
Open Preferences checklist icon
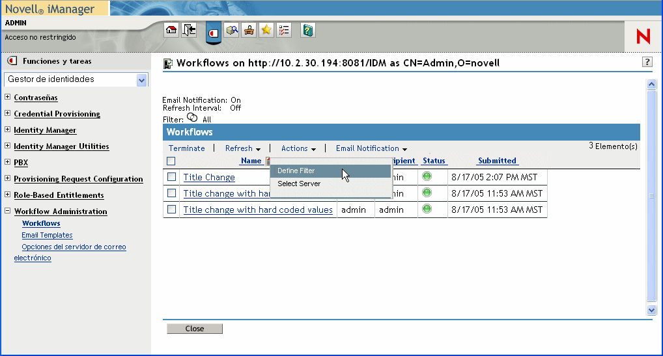click(284, 30)
